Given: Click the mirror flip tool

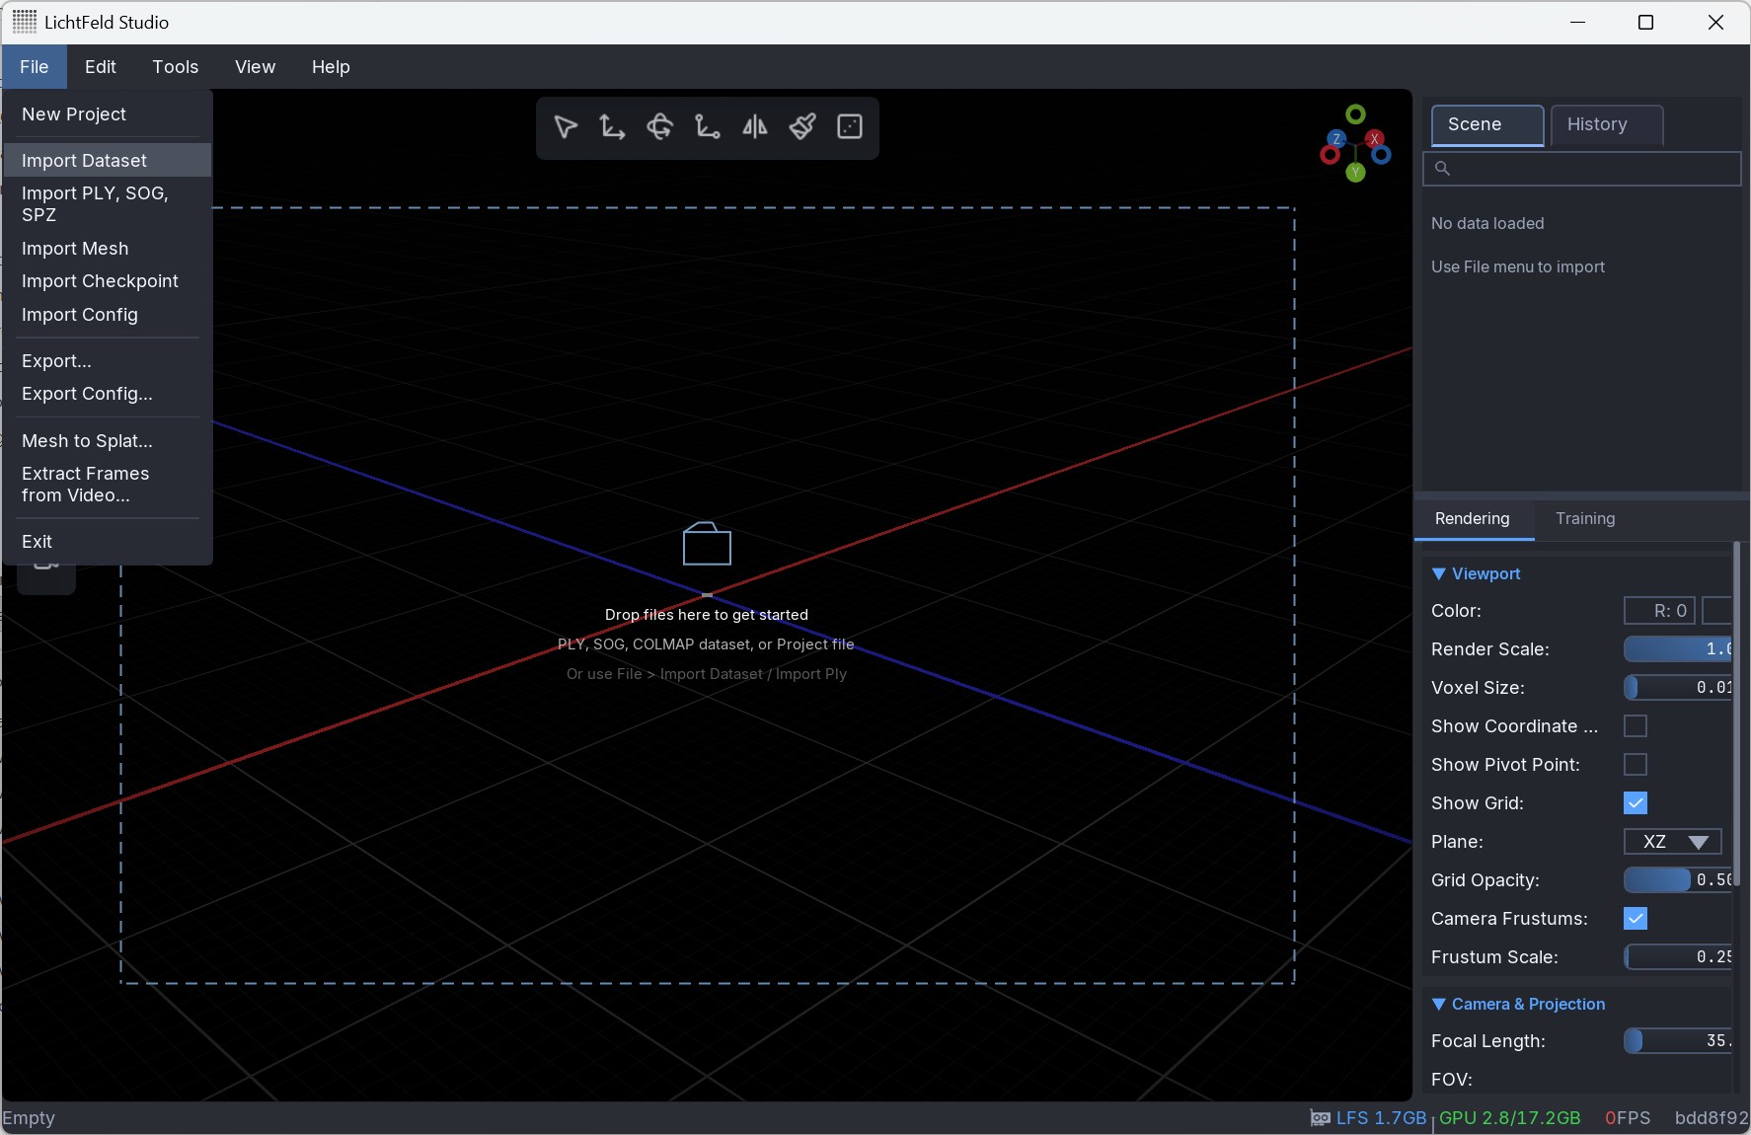Looking at the screenshot, I should tap(754, 127).
